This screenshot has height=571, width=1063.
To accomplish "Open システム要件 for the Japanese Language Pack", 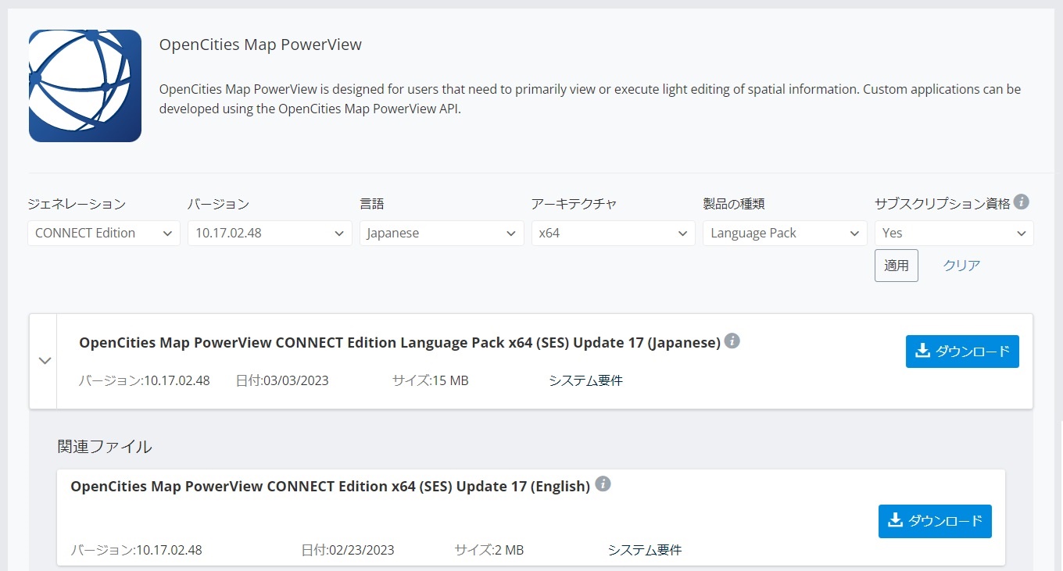I will click(x=585, y=381).
